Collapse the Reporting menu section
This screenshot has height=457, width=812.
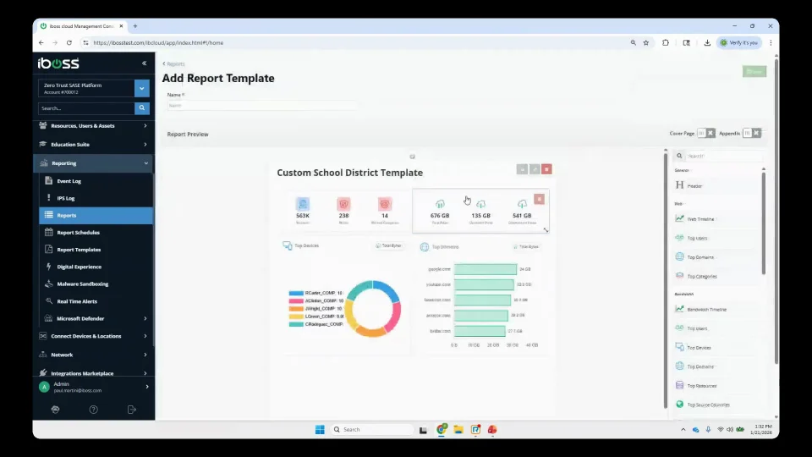93,163
